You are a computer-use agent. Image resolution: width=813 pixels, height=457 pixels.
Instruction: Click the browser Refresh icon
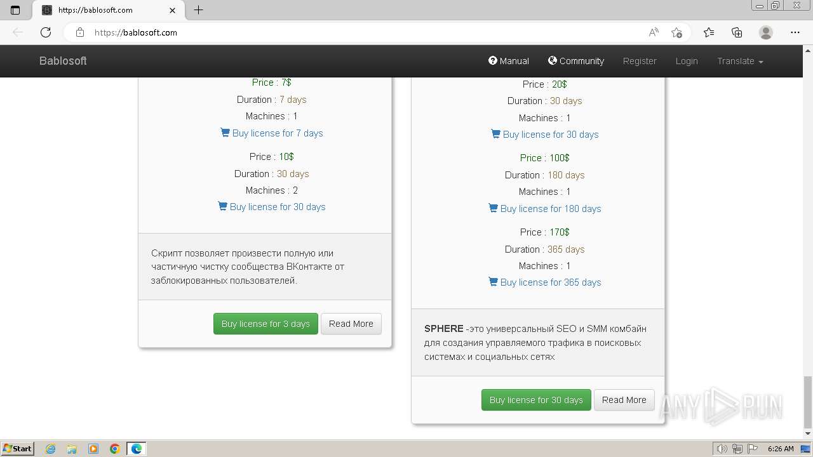tap(46, 32)
